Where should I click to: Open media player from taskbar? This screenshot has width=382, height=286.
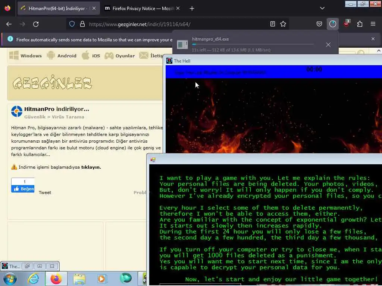pyautogui.click(x=102, y=279)
